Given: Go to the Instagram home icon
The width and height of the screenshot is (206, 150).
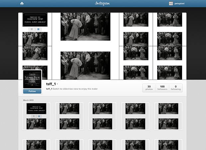Looking at the screenshot, I should (x=22, y=4).
